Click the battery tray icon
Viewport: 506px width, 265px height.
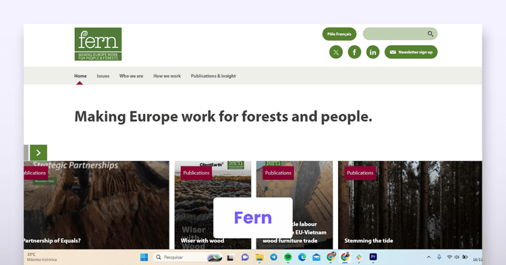click(465, 257)
